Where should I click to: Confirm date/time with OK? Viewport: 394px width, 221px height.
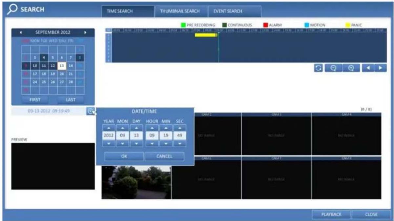click(124, 156)
